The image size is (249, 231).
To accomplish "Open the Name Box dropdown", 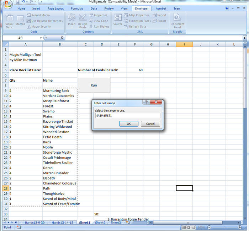I will click(x=41, y=38).
